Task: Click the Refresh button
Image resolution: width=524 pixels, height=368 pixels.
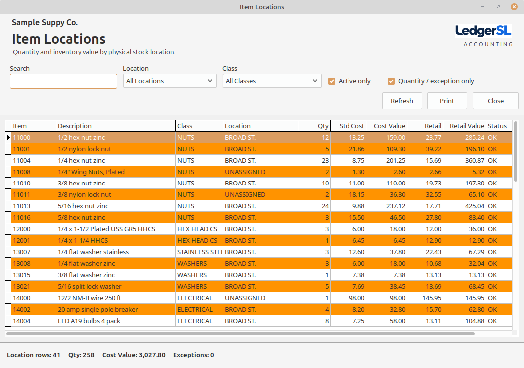Action: pyautogui.click(x=402, y=101)
